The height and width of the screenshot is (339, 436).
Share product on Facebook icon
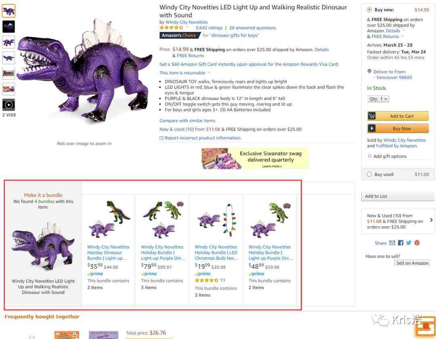400,243
